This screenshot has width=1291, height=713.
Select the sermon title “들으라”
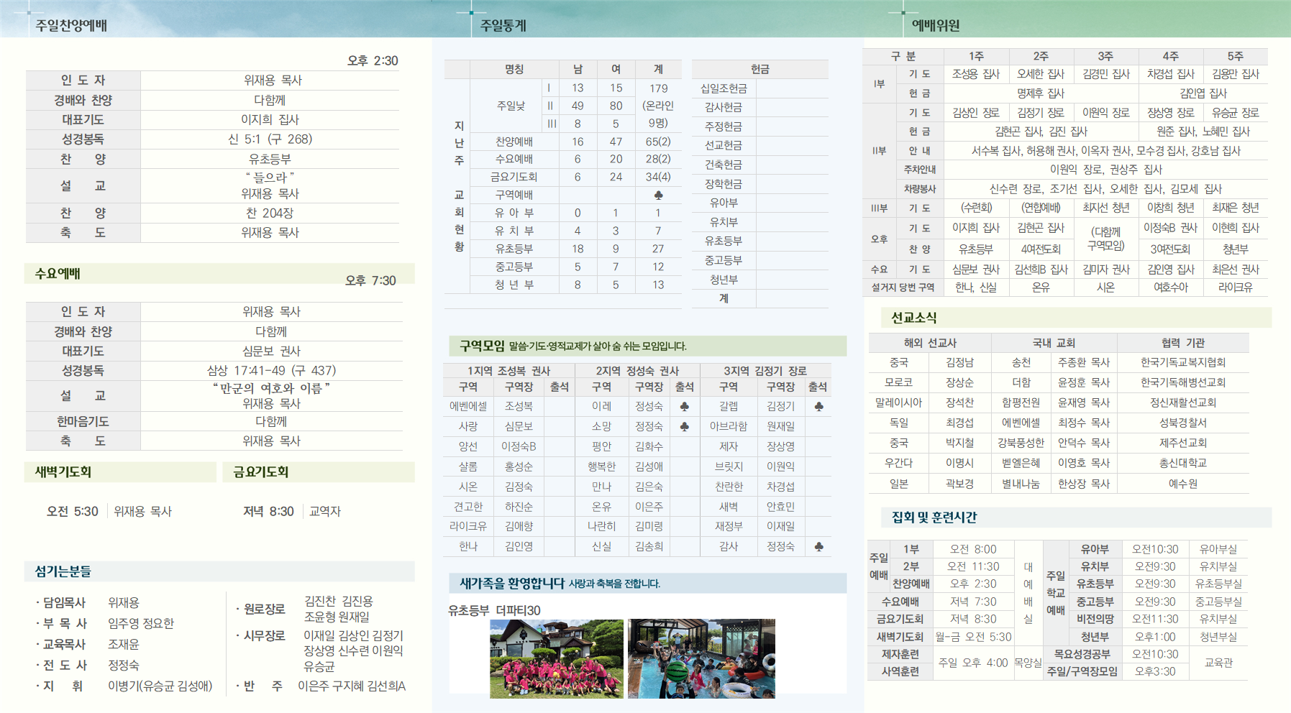pyautogui.click(x=270, y=177)
